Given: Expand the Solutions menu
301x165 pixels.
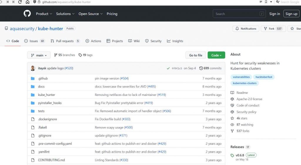Looking at the screenshot, I should pyautogui.click(x=65, y=14).
